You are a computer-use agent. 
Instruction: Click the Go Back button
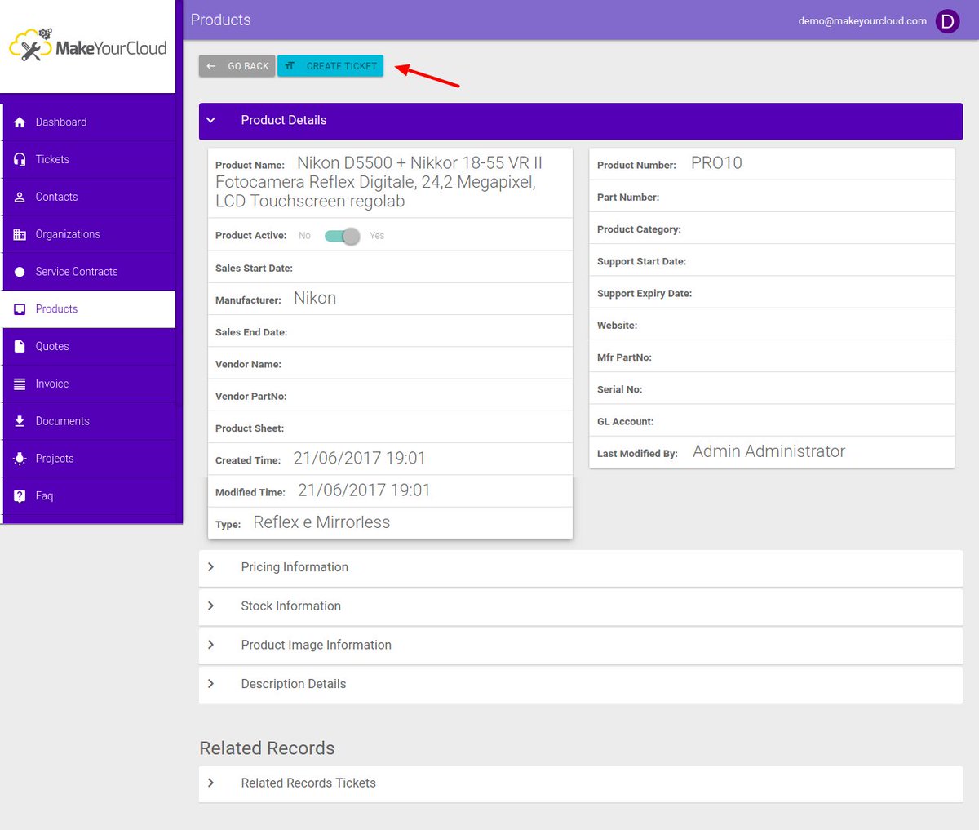tap(237, 66)
